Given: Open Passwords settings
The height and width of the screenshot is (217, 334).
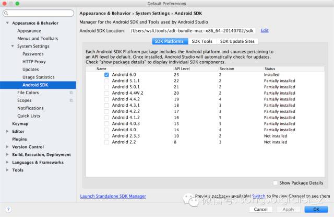Looking at the screenshot, I should coord(33,54).
